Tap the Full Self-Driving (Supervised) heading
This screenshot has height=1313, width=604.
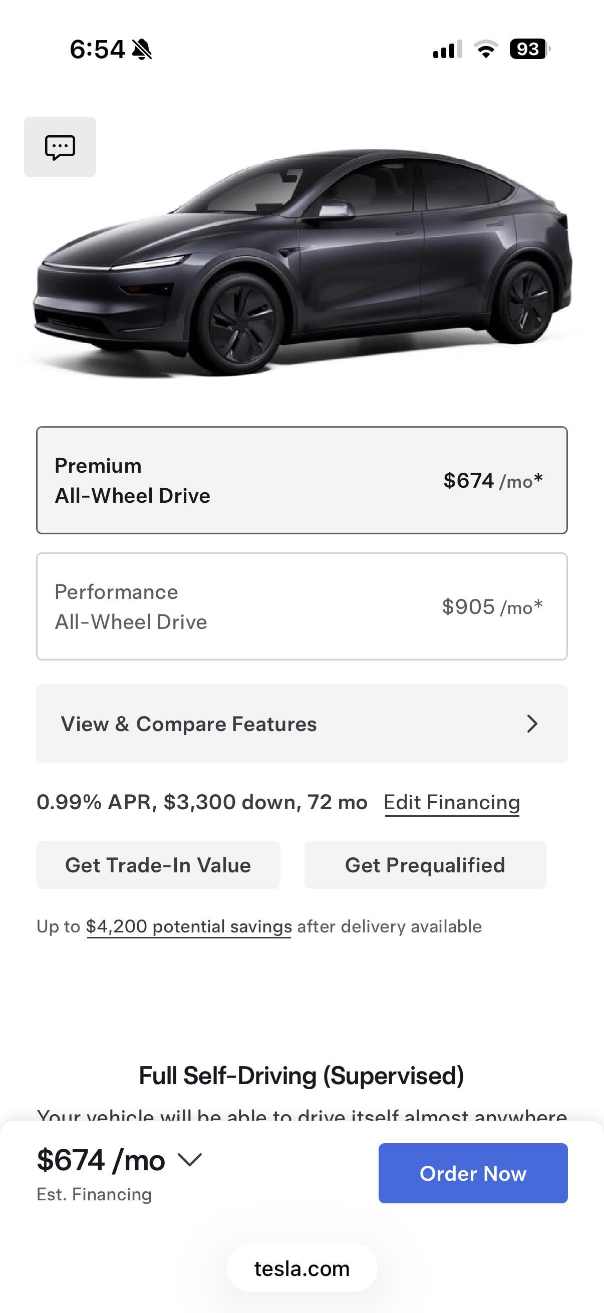(301, 1076)
